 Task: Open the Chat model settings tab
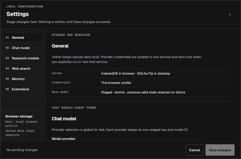(23, 48)
